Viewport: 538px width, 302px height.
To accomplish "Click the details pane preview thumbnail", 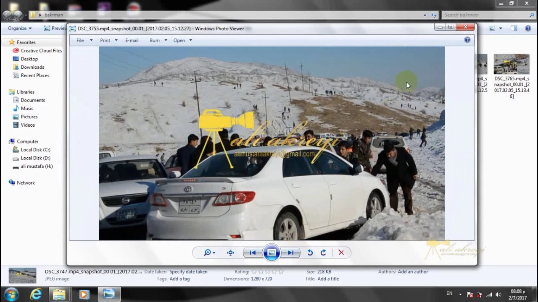I will tap(22, 276).
